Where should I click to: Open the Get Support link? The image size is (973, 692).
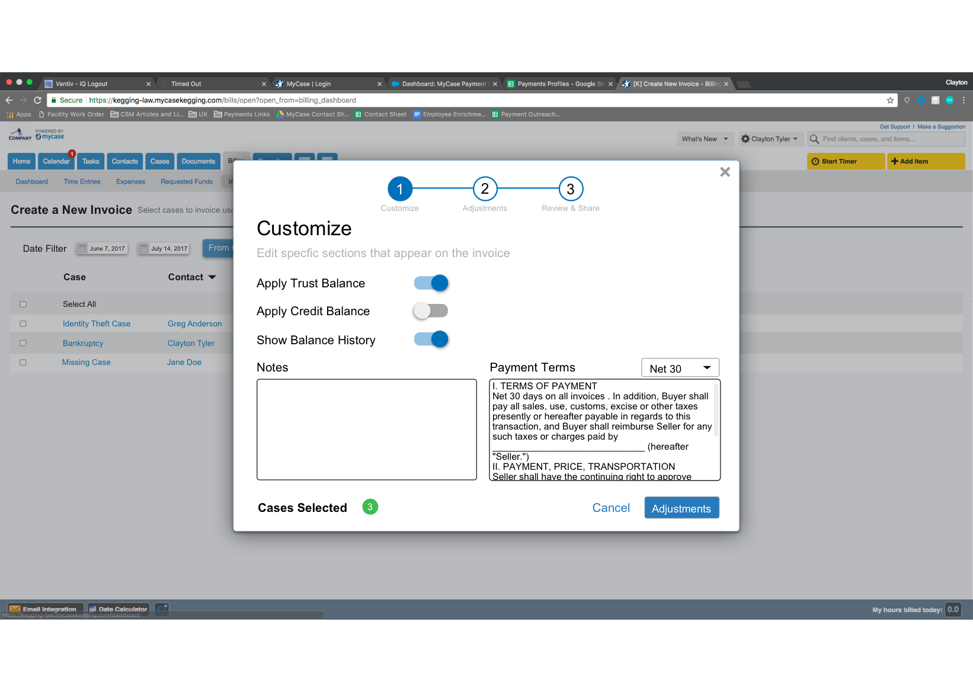click(x=895, y=127)
